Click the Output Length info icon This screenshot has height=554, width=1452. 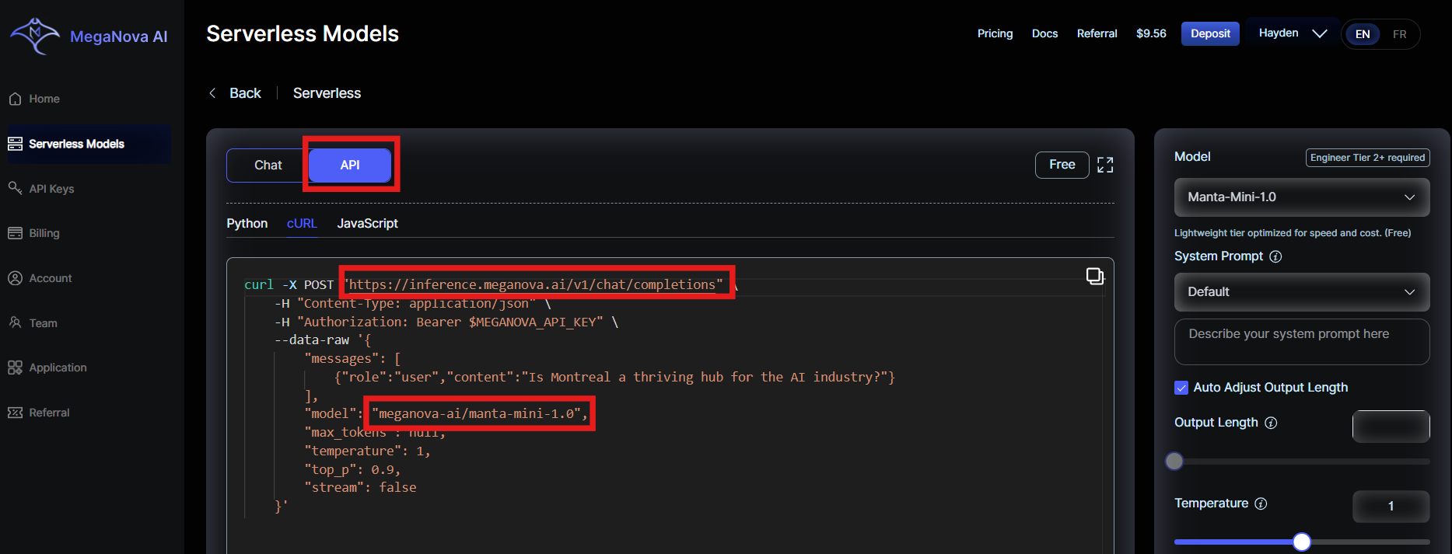click(1271, 423)
